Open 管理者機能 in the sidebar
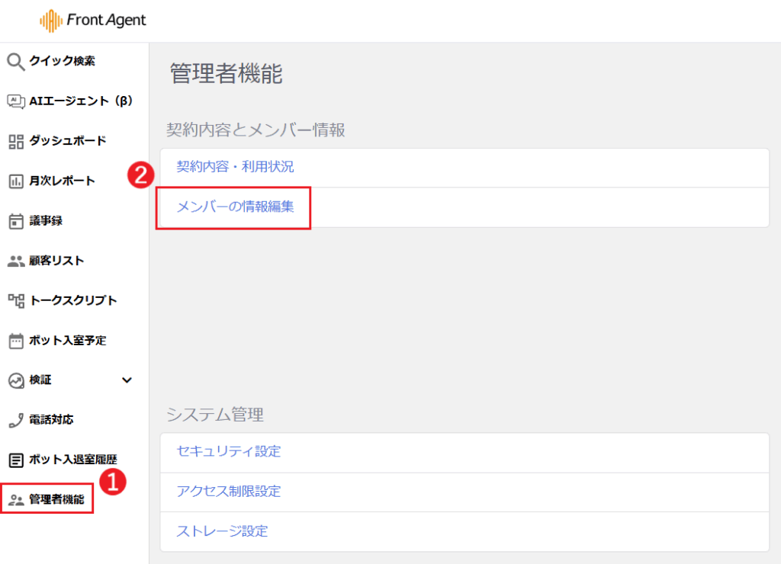This screenshot has height=564, width=781. click(56, 500)
